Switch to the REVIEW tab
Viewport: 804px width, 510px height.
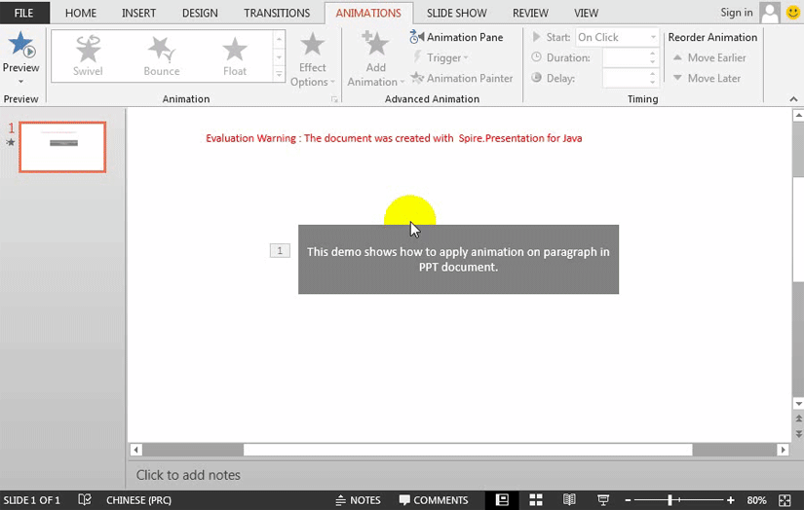(530, 13)
